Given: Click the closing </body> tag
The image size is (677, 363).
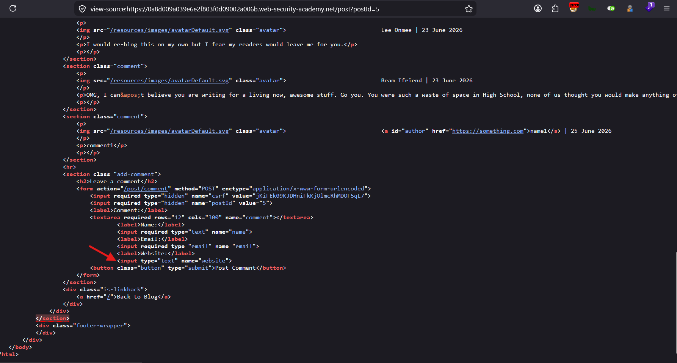Looking at the screenshot, I should (x=20, y=347).
